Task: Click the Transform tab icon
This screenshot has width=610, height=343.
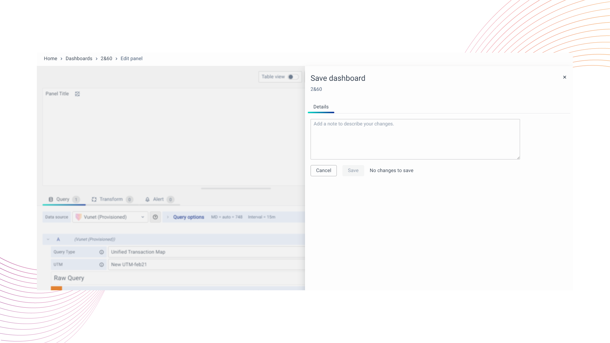Action: click(94, 199)
